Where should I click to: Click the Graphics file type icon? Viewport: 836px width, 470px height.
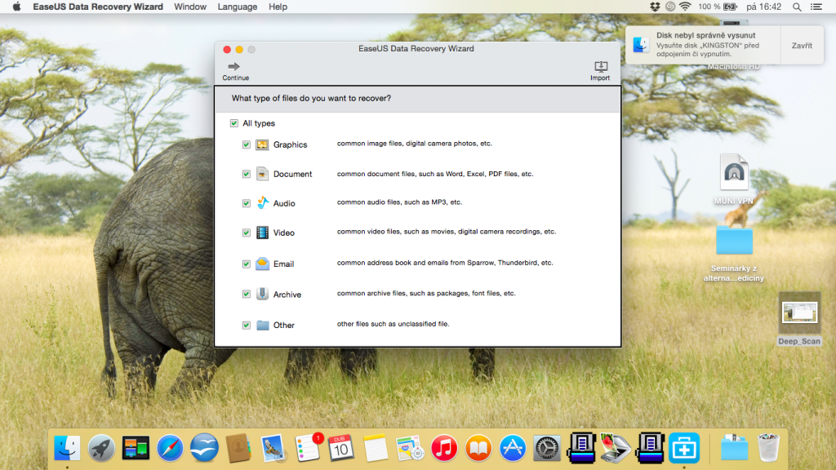[x=262, y=144]
